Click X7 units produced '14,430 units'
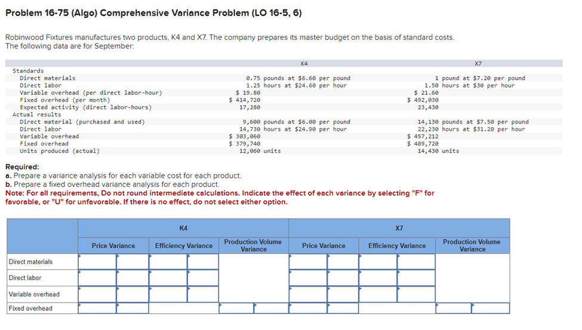Viewport: 582px width, 330px height. (438, 151)
